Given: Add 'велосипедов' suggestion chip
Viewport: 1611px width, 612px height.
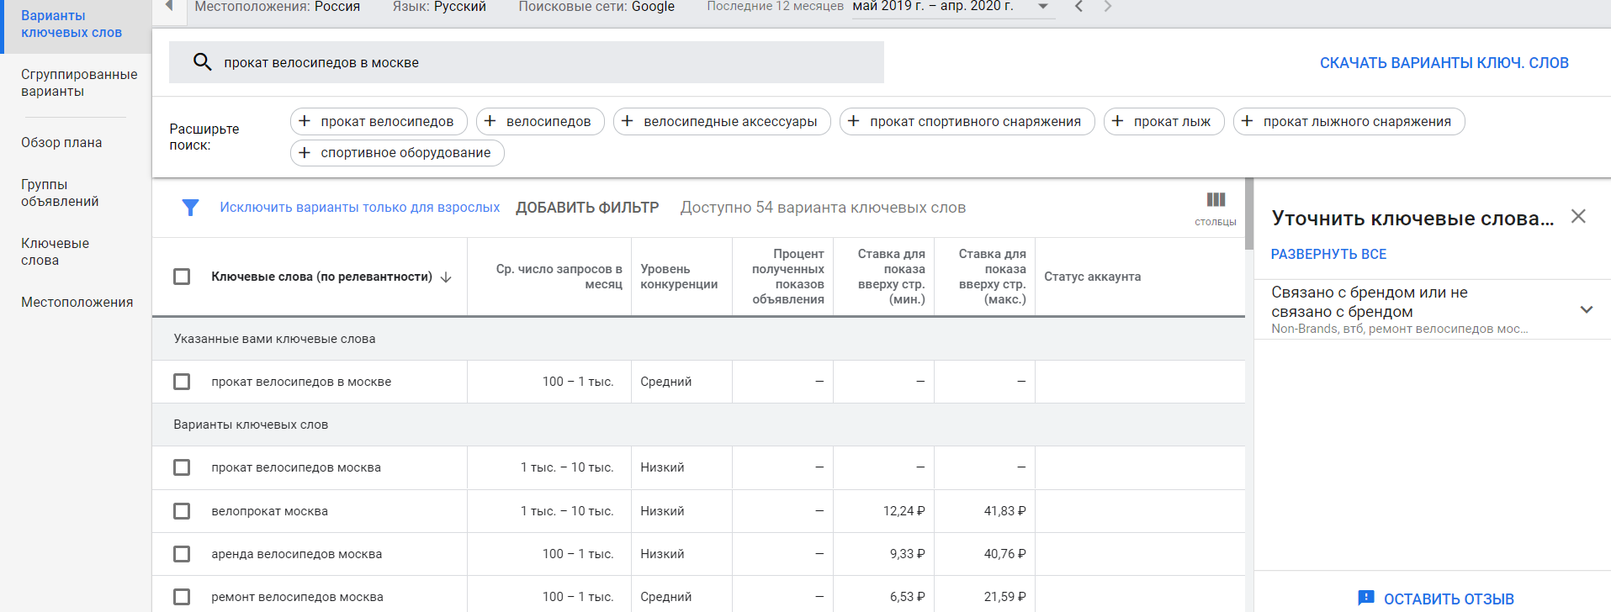Looking at the screenshot, I should [x=540, y=121].
